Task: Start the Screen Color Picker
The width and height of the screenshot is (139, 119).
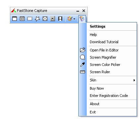Action: pyautogui.click(x=112, y=65)
